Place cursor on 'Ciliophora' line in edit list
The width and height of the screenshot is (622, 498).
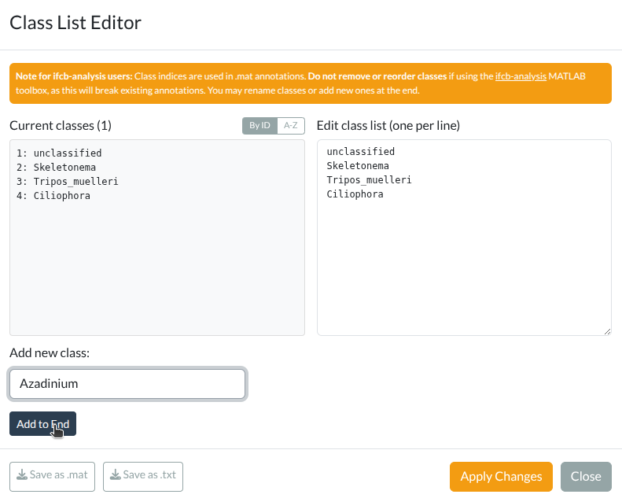pyautogui.click(x=355, y=194)
